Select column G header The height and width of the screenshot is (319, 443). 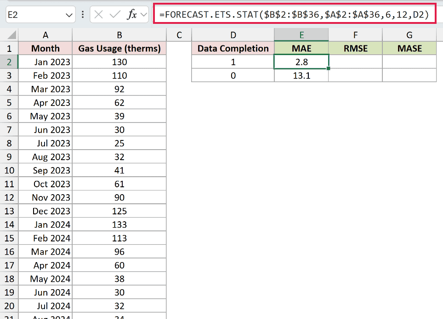coord(409,35)
